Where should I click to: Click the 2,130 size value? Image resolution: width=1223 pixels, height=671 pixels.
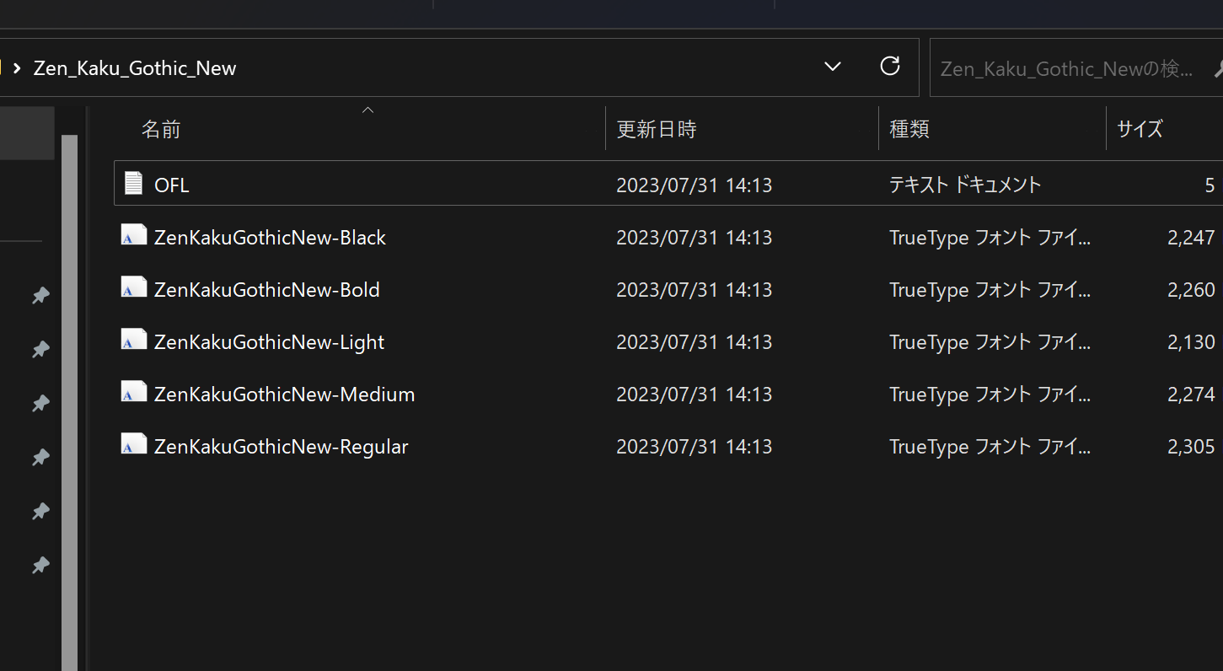1191,342
